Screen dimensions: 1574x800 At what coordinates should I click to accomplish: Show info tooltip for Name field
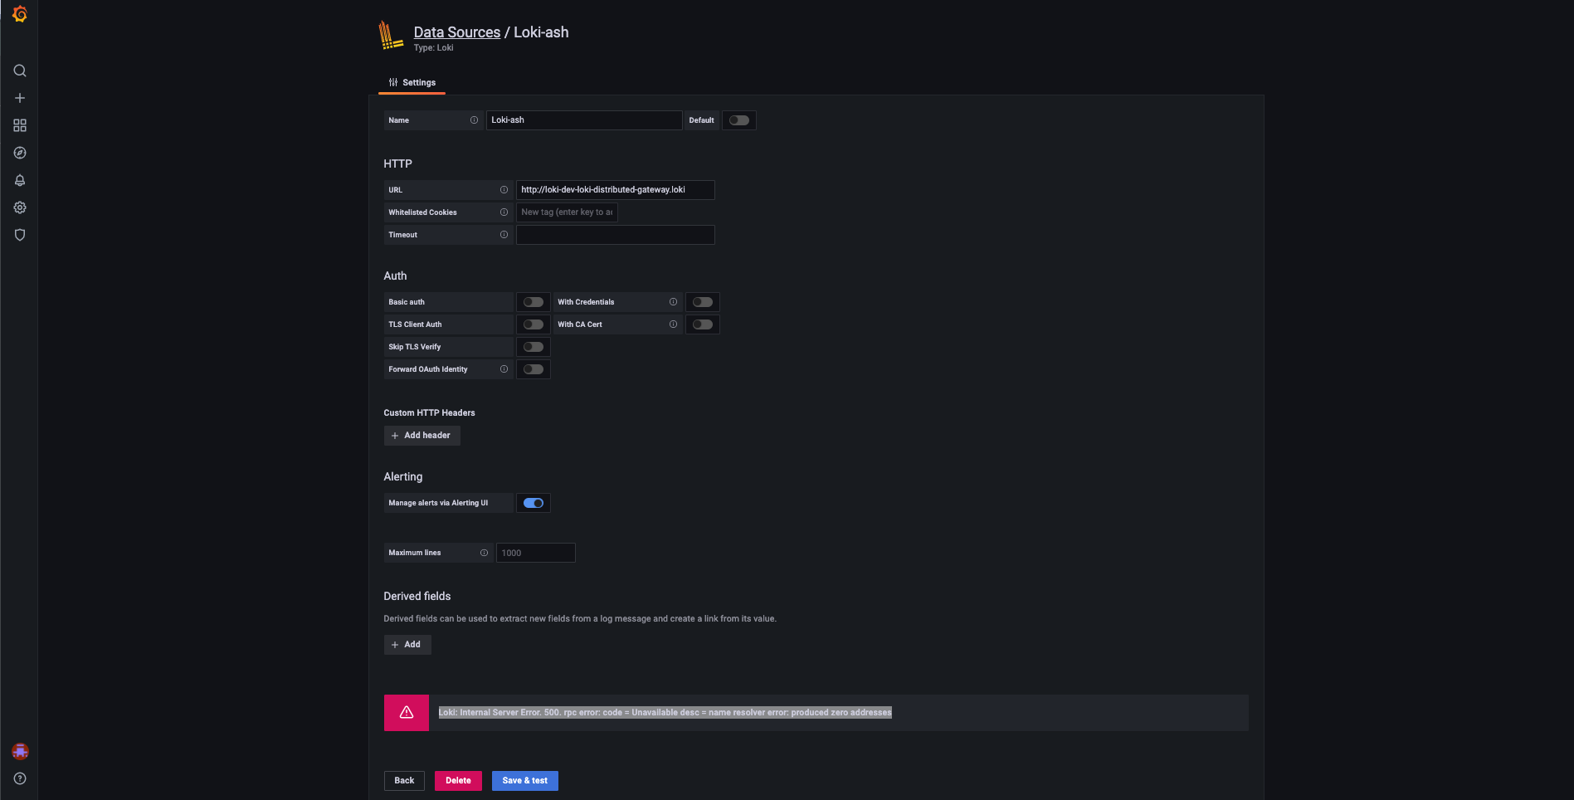click(474, 120)
